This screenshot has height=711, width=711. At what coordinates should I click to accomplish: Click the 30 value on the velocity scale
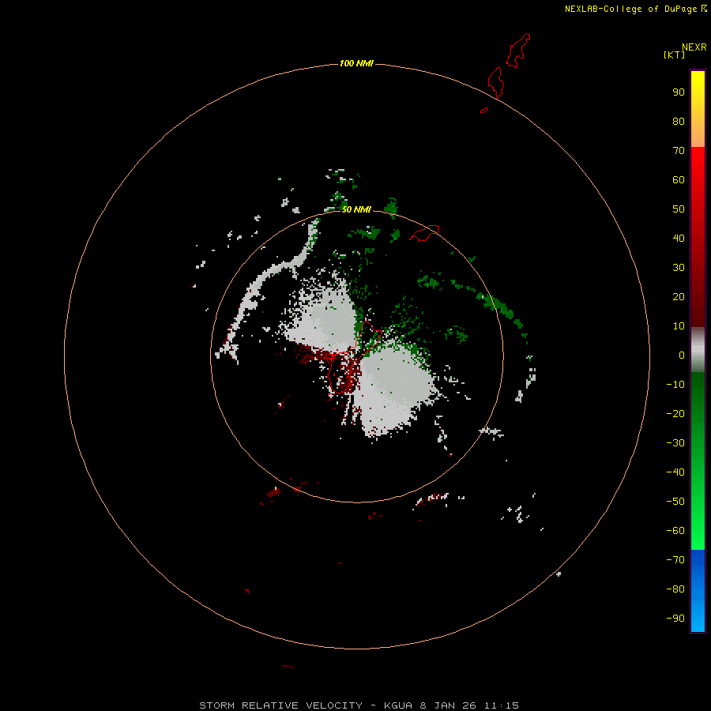(x=679, y=268)
